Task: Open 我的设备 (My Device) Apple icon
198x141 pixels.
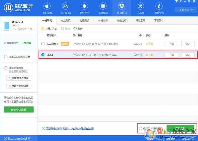Action: [47, 6]
